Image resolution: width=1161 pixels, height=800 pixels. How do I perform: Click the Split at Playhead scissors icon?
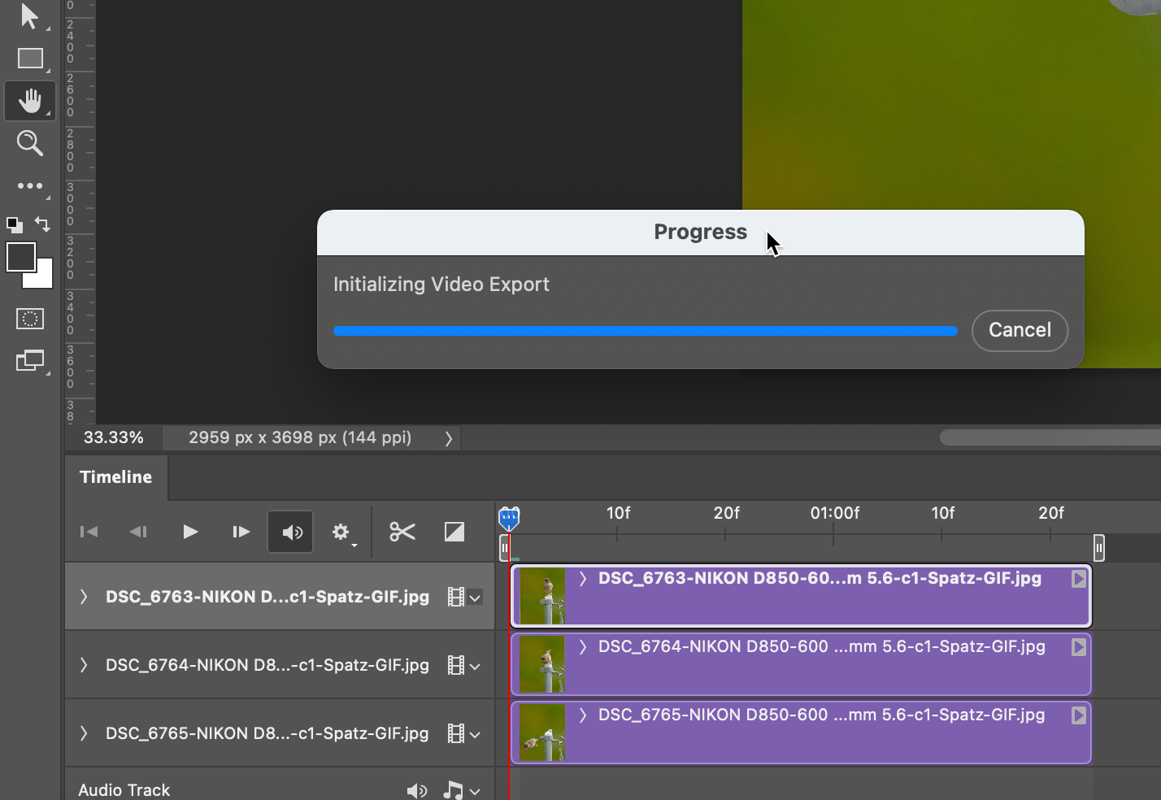pos(402,532)
